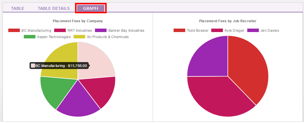304x123 pixels.
Task: Click the Banker Bay Industries legend label
Action: point(126,31)
